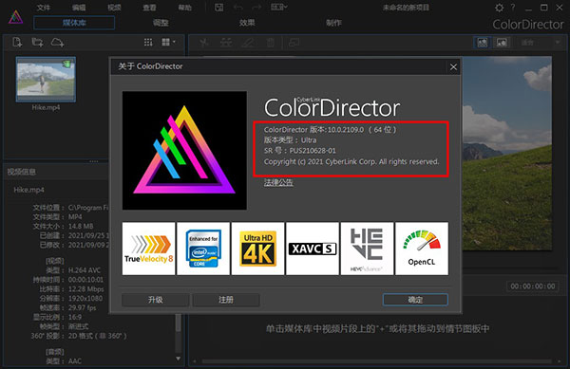Click the question mark help icon

[x=513, y=8]
